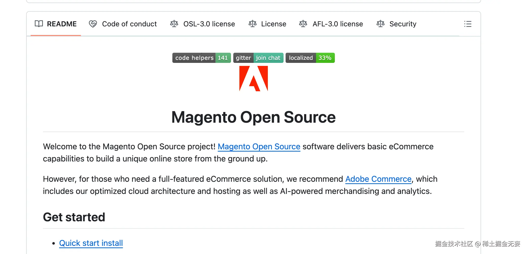Switch to the Security tab
Screen dimensions: 527x254
point(403,24)
